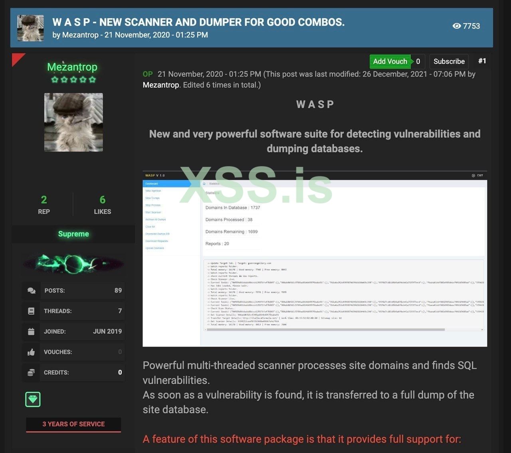The height and width of the screenshot is (453, 511).
Task: Select Download Requests in WASP sidebar
Action: [156, 241]
